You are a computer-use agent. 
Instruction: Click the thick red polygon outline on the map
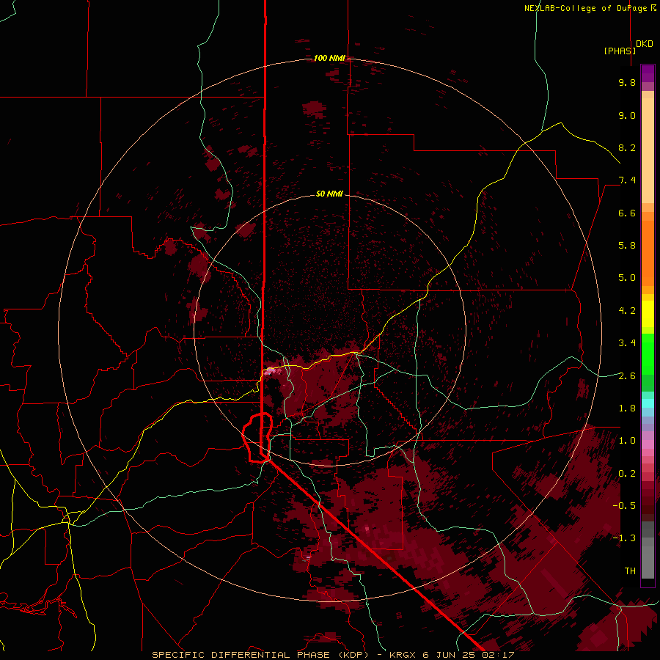pos(257,438)
